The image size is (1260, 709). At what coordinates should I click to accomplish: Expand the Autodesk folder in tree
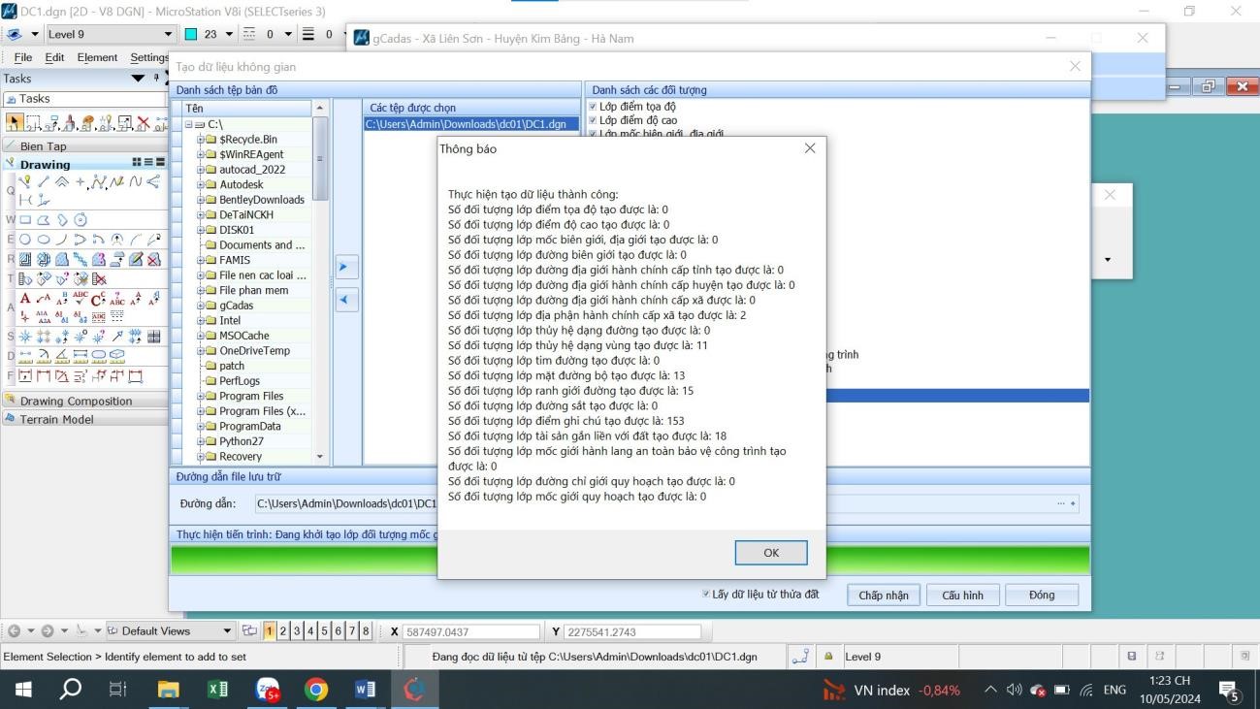pos(200,184)
